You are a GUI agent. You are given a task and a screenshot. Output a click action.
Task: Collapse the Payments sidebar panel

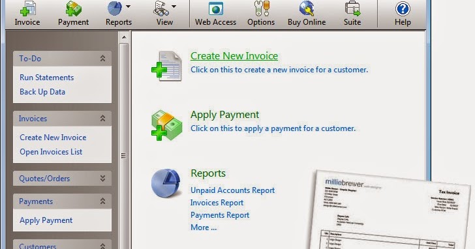click(x=102, y=201)
